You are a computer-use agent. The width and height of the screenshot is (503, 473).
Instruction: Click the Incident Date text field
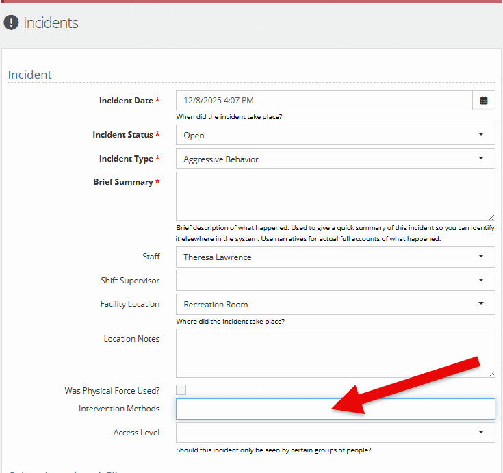tap(324, 101)
